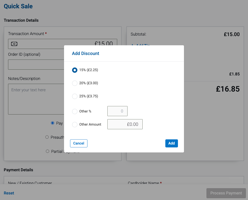Select the 15% (£2.25) discount option
The height and width of the screenshot is (200, 248).
click(x=75, y=70)
